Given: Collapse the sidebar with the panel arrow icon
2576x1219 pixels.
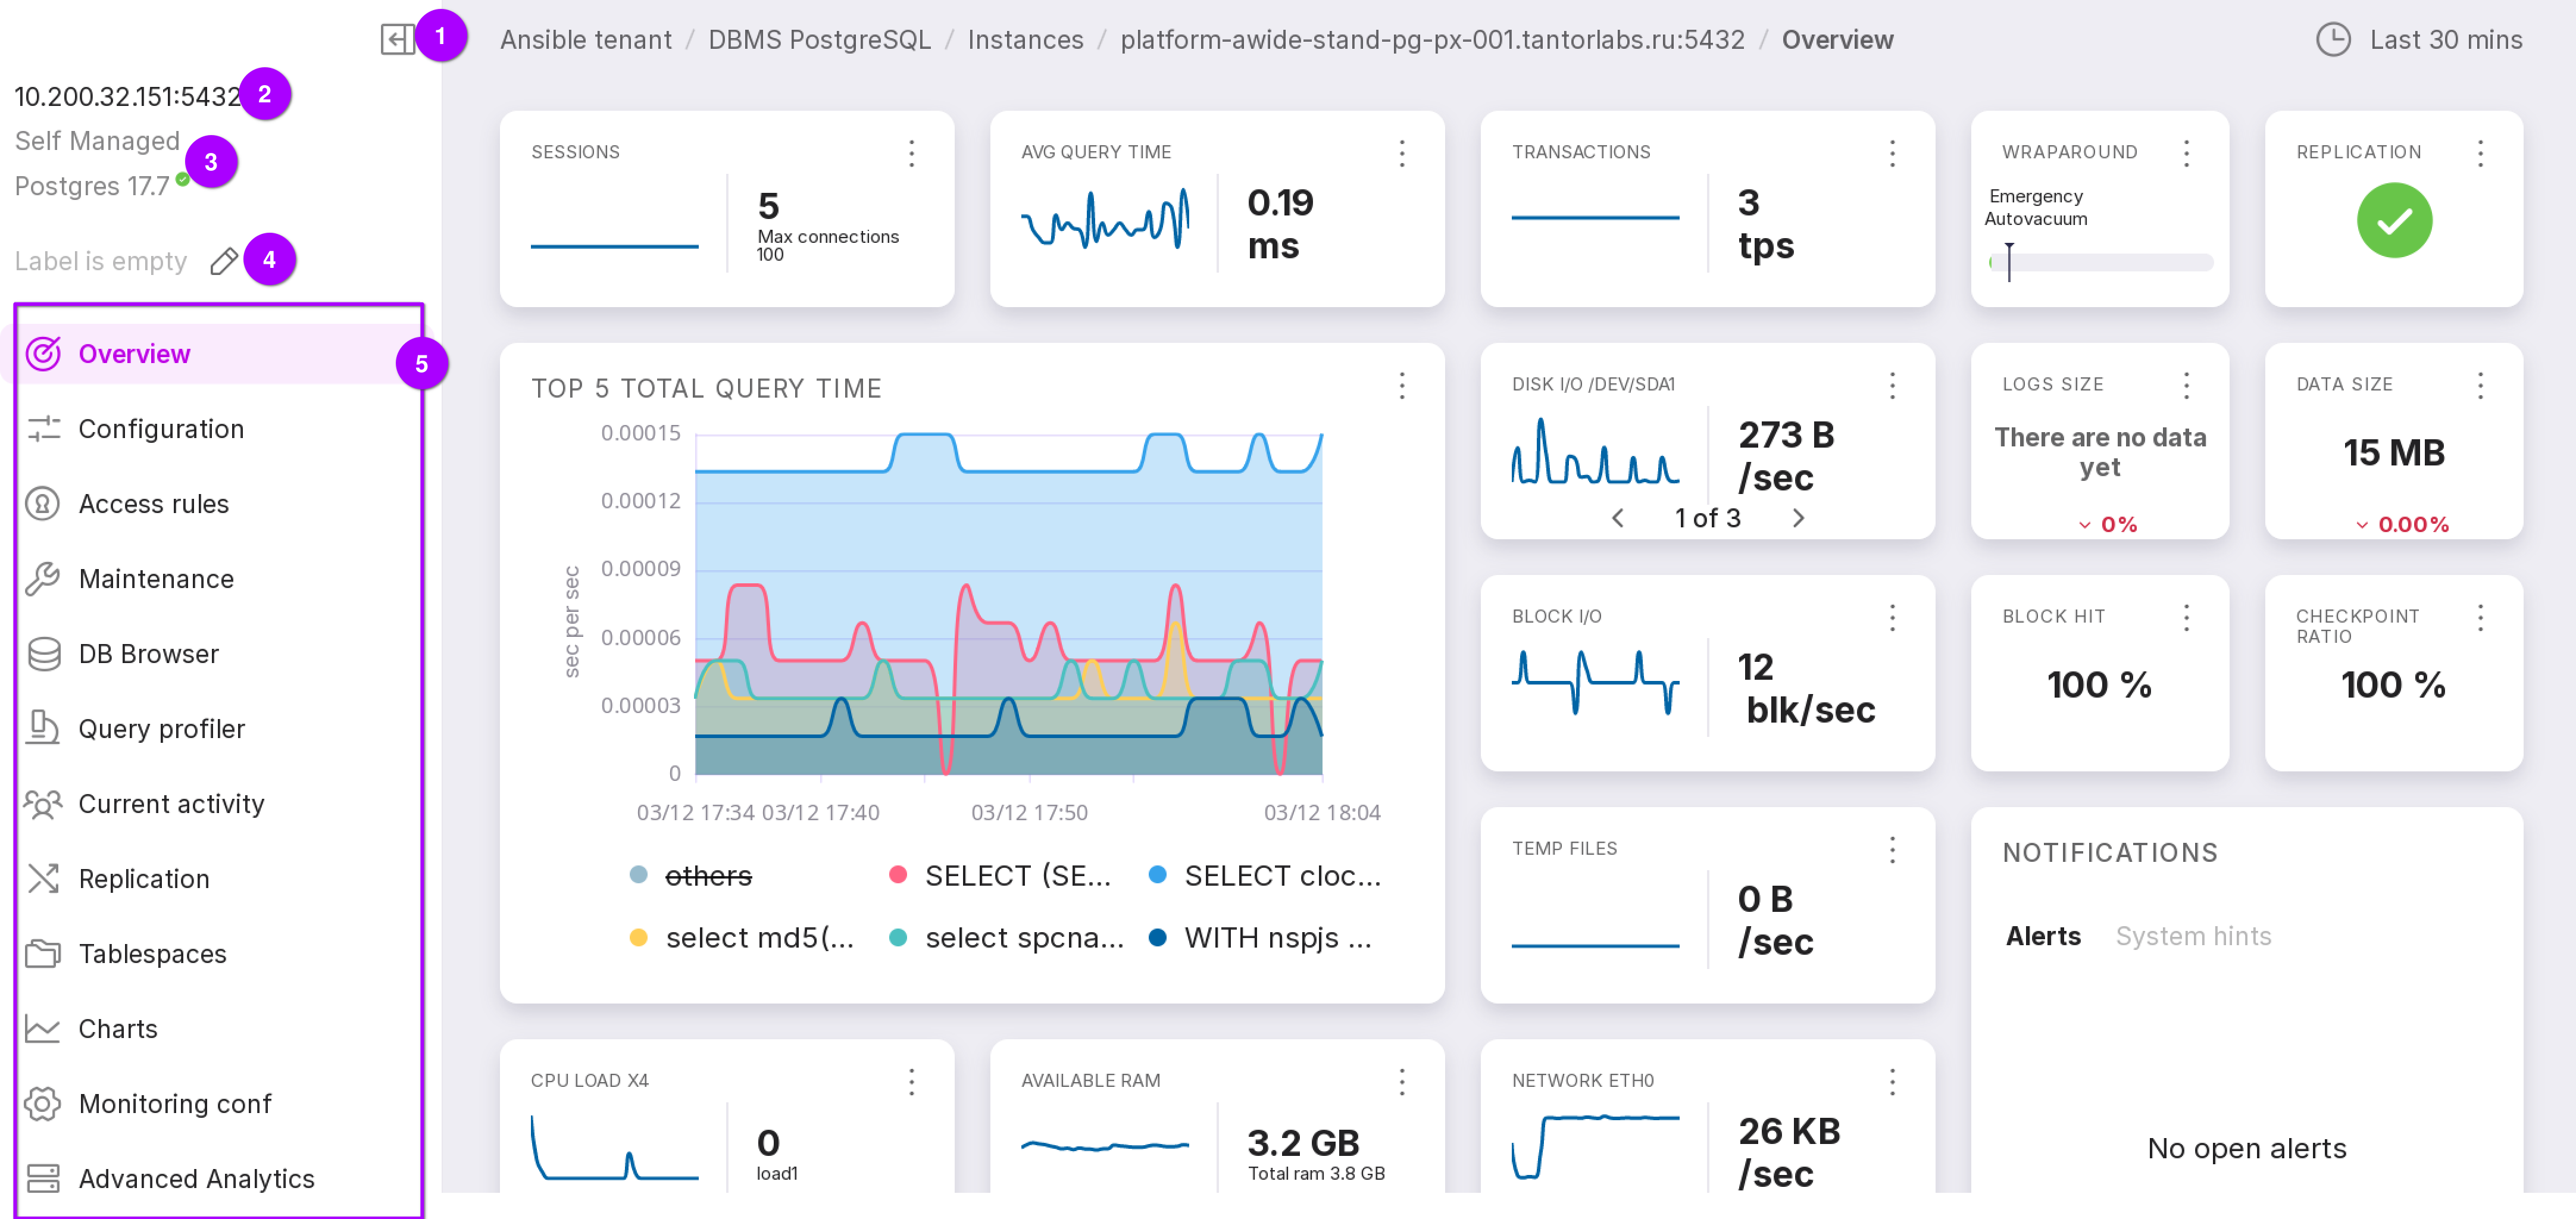Looking at the screenshot, I should pyautogui.click(x=396, y=40).
